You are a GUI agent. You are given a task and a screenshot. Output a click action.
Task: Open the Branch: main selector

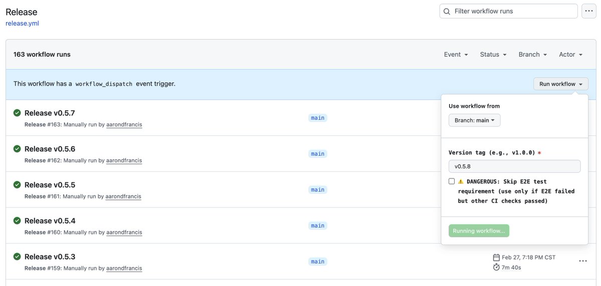pyautogui.click(x=475, y=120)
